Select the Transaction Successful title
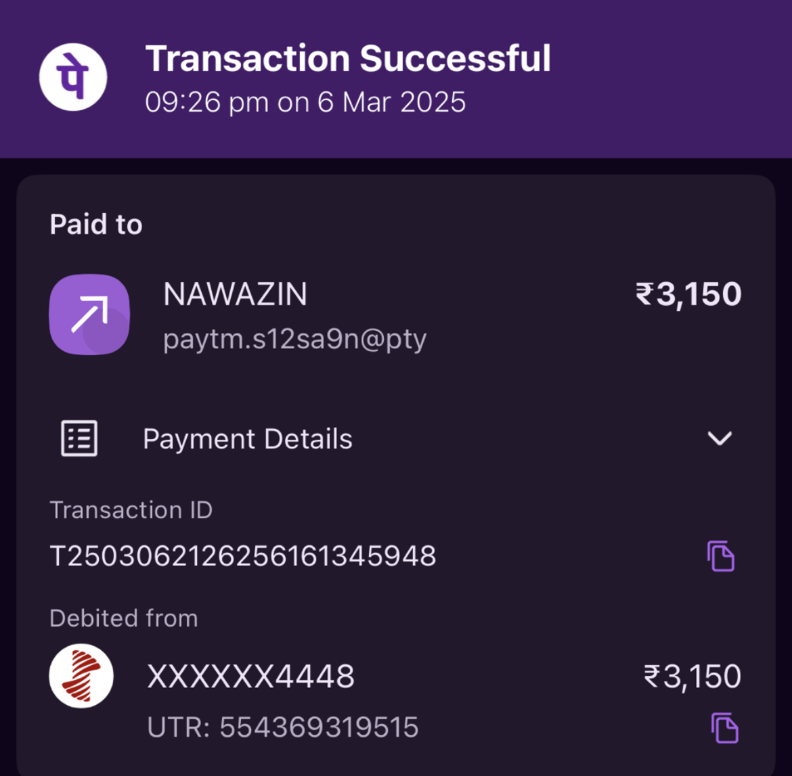 348,58
